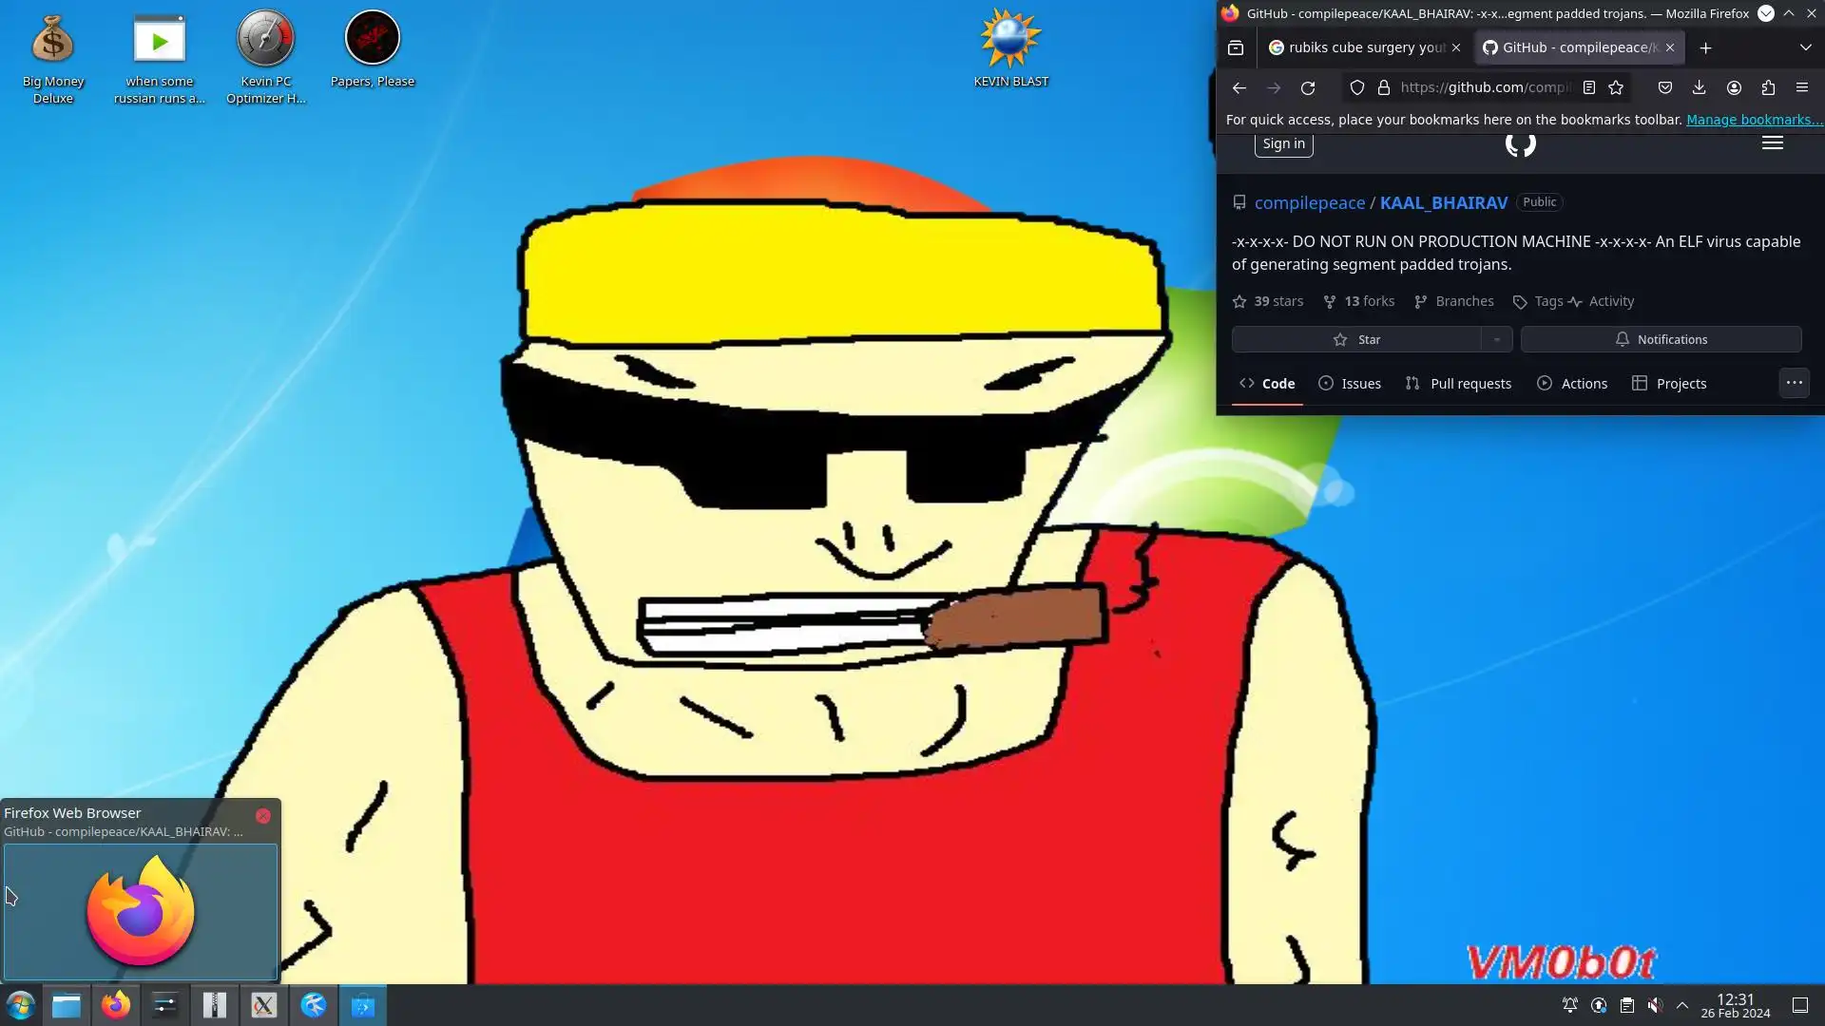Open the Firefox extensions puzzle icon
Viewport: 1825px width, 1026px height.
1768,88
